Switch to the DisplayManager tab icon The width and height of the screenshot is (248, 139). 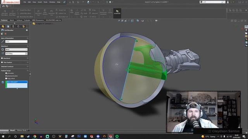(24, 26)
